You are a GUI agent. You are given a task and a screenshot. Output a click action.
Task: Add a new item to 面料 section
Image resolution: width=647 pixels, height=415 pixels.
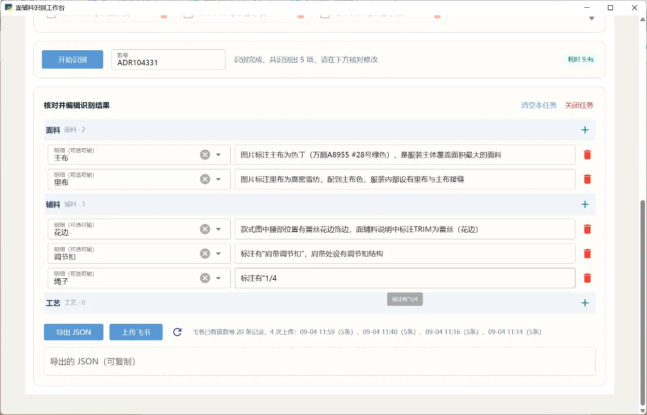(x=585, y=130)
